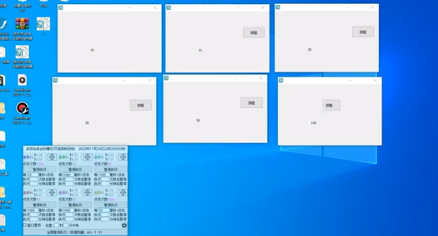Click the crosshair target picker for coordinate 4
The height and width of the screenshot is (236, 438).
click(52, 192)
